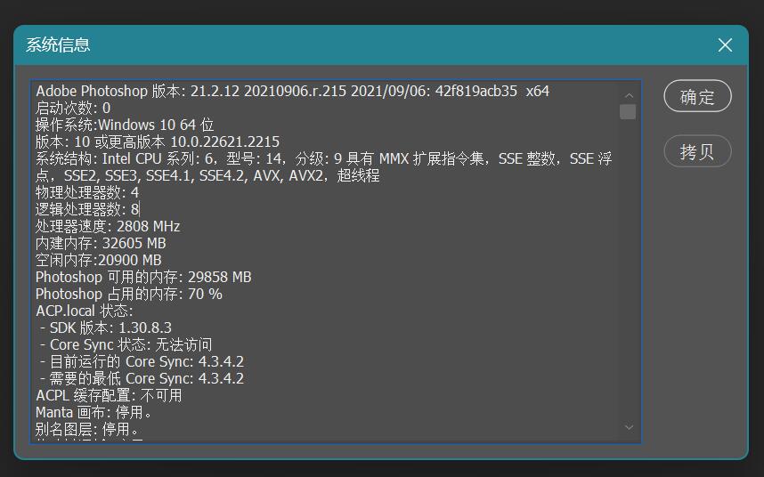Screen dimensions: 764x477
Task: Click the 系统信息 dialog title
Action: click(x=58, y=44)
